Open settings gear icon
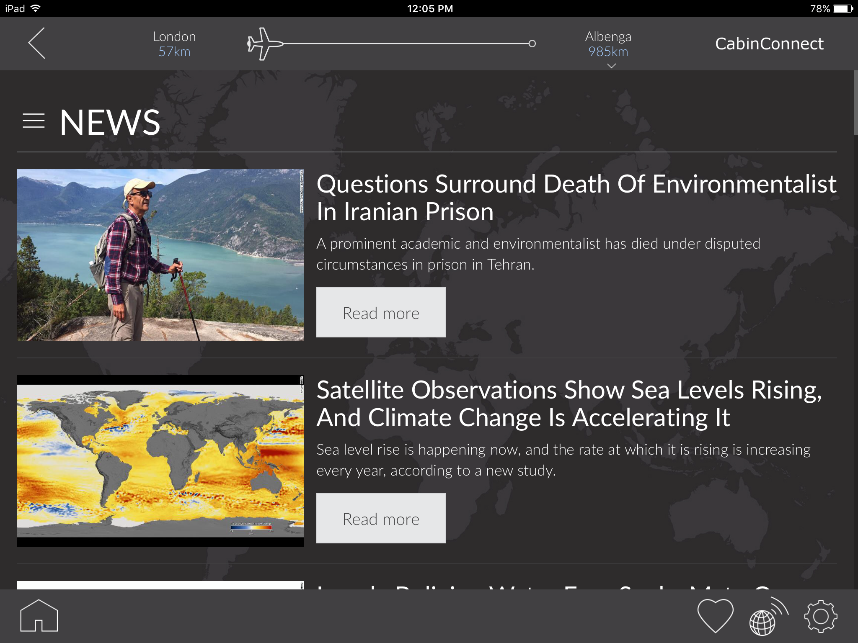 point(820,616)
